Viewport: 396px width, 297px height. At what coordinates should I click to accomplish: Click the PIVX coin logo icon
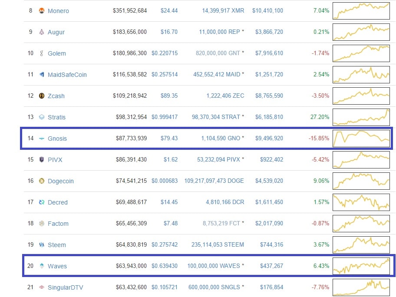(42, 159)
